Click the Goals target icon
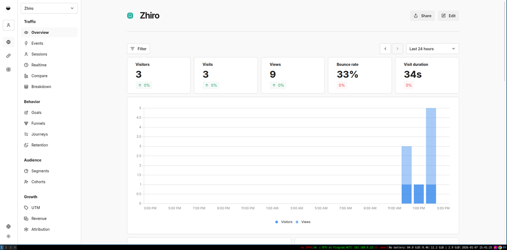Screen dimensions: 507x250 pos(26,113)
